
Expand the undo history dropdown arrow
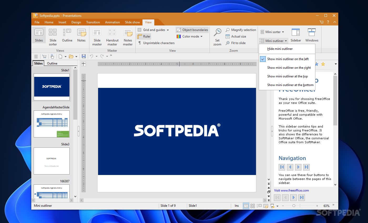tap(96, 57)
